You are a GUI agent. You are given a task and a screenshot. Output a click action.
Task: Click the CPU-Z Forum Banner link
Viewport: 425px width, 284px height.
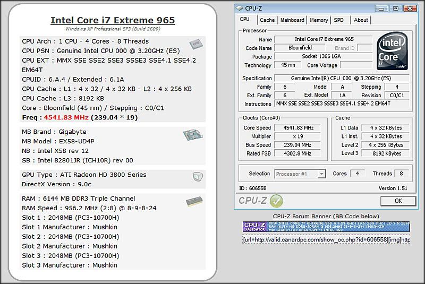coord(326,216)
